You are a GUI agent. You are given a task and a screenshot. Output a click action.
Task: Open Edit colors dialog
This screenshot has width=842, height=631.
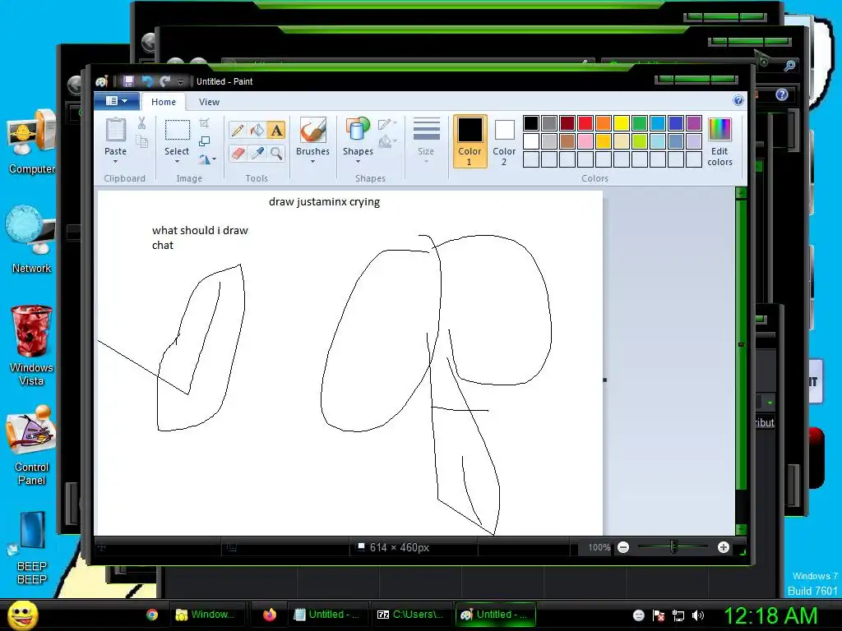(x=719, y=142)
